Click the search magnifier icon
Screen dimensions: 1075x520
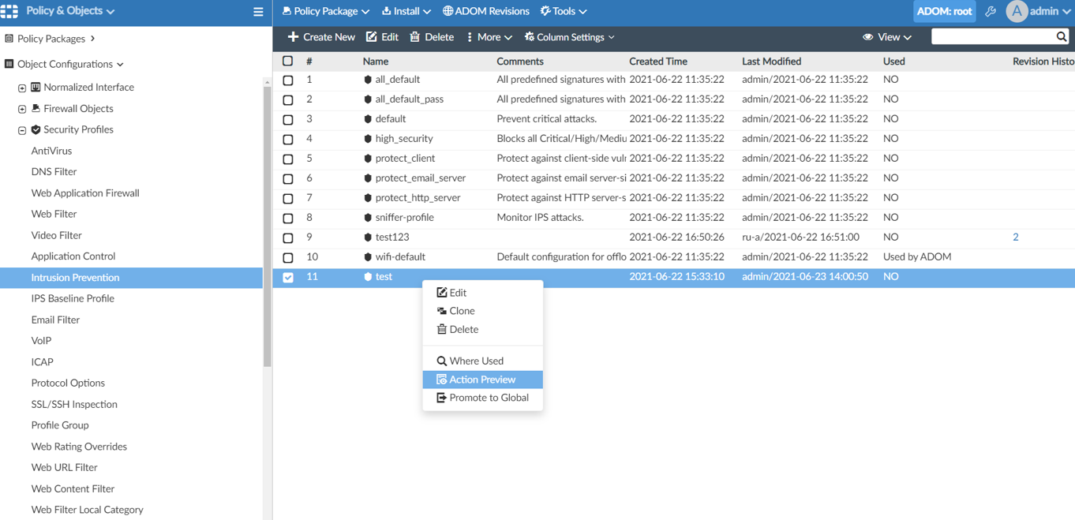[1062, 36]
